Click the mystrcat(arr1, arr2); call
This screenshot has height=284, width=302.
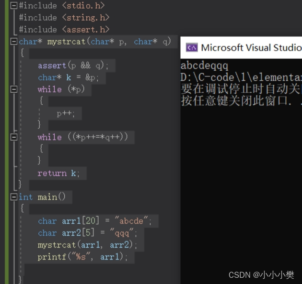coord(87,245)
